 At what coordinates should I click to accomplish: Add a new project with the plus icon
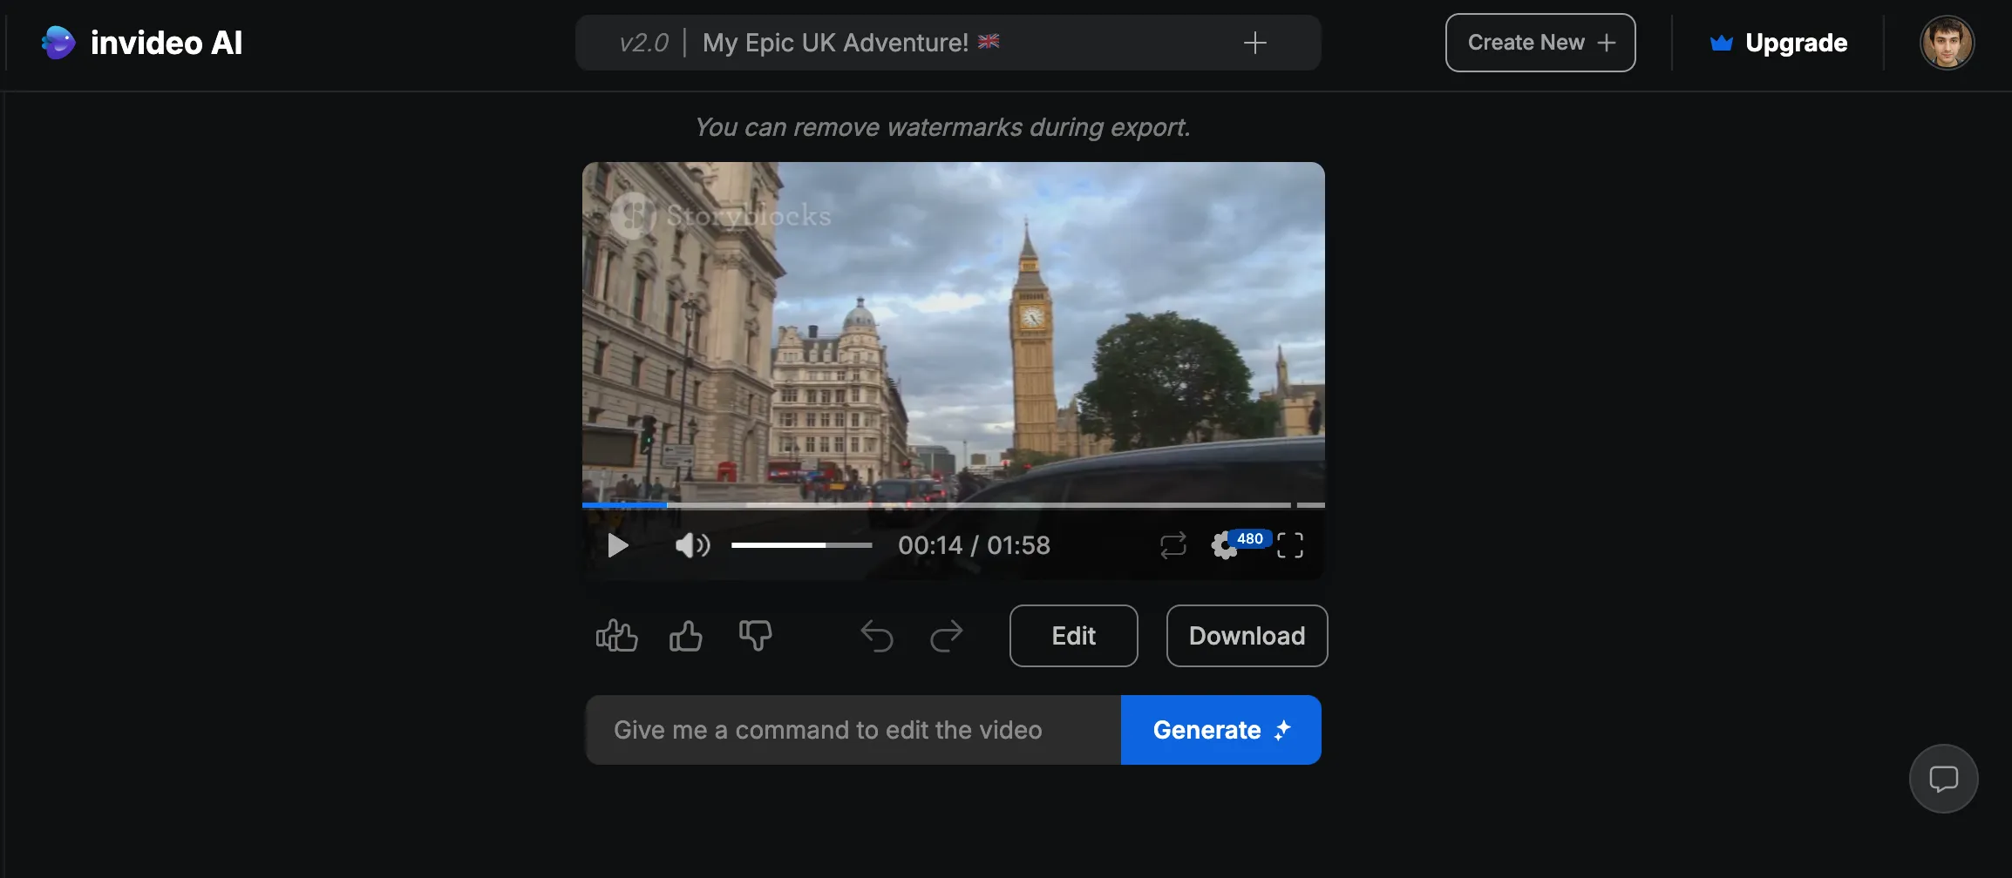tap(1255, 42)
